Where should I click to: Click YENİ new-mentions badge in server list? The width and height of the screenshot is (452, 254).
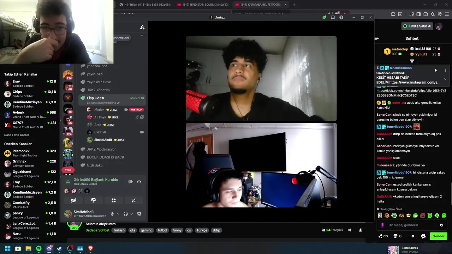(x=68, y=170)
